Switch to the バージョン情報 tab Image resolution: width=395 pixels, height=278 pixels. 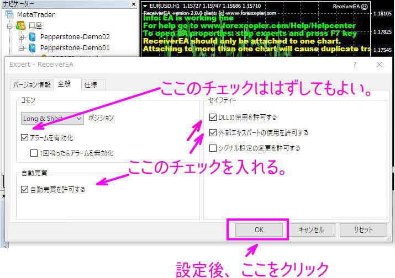(x=32, y=84)
